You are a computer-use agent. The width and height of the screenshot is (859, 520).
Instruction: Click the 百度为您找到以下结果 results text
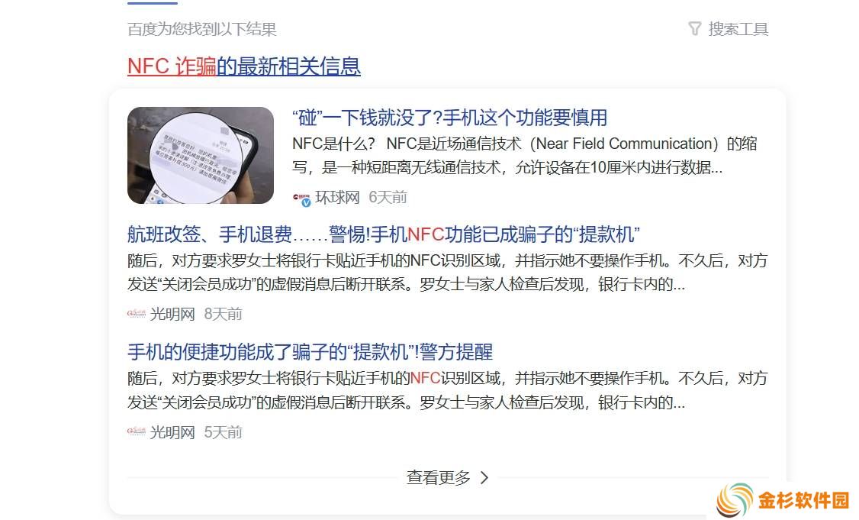(x=201, y=29)
